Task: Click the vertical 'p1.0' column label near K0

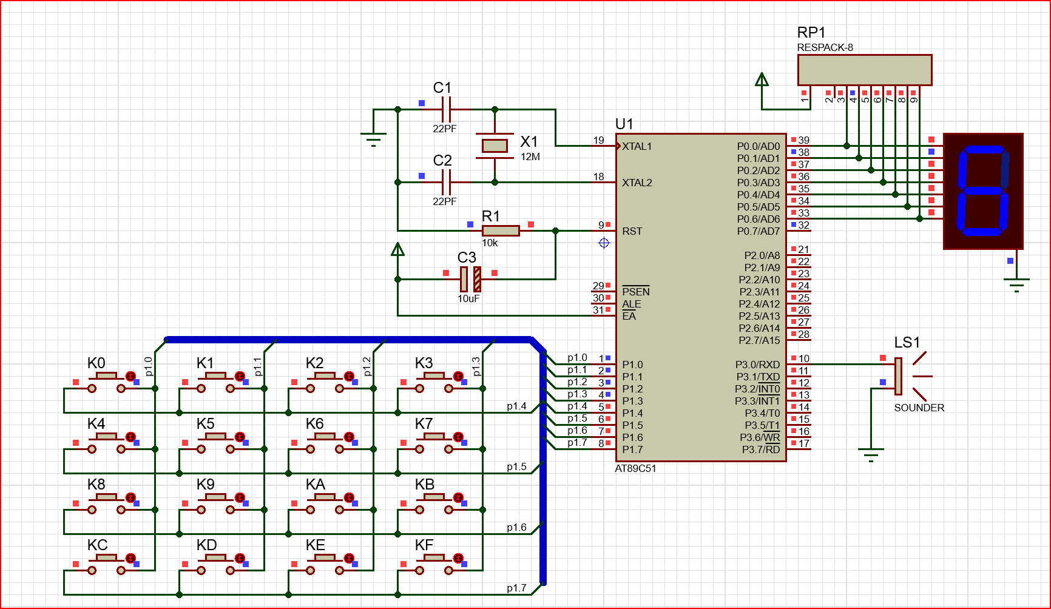Action: [148, 366]
